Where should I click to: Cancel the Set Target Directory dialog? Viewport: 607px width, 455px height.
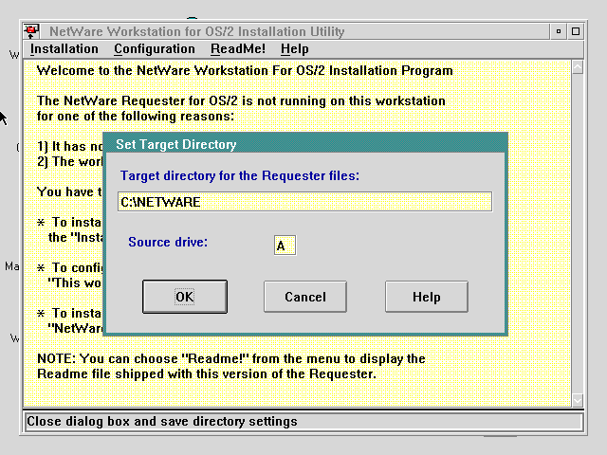click(x=305, y=297)
